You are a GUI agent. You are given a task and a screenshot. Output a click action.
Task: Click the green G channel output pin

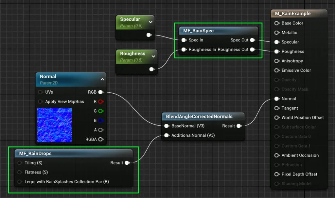(101, 111)
